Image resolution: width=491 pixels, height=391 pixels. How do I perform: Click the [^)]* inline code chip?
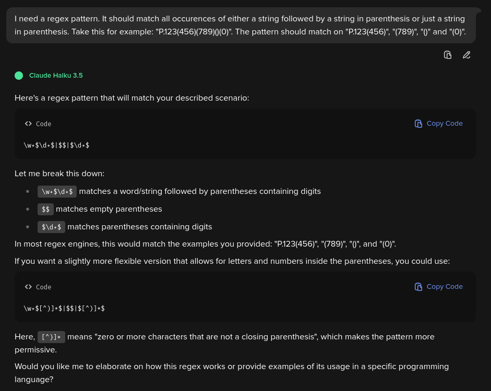(51, 337)
